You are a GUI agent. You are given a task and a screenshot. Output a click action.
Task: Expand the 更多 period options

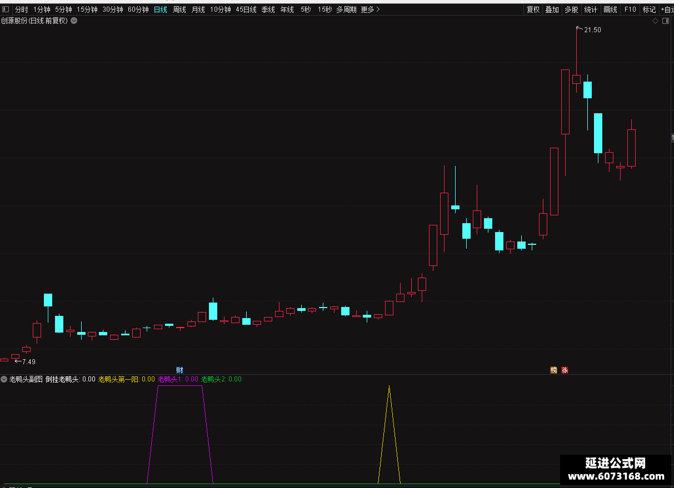(371, 9)
